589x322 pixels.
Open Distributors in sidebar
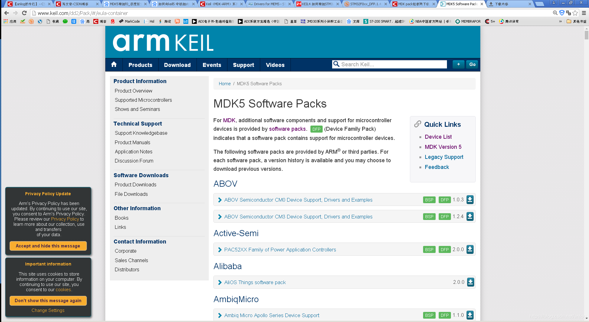click(127, 269)
